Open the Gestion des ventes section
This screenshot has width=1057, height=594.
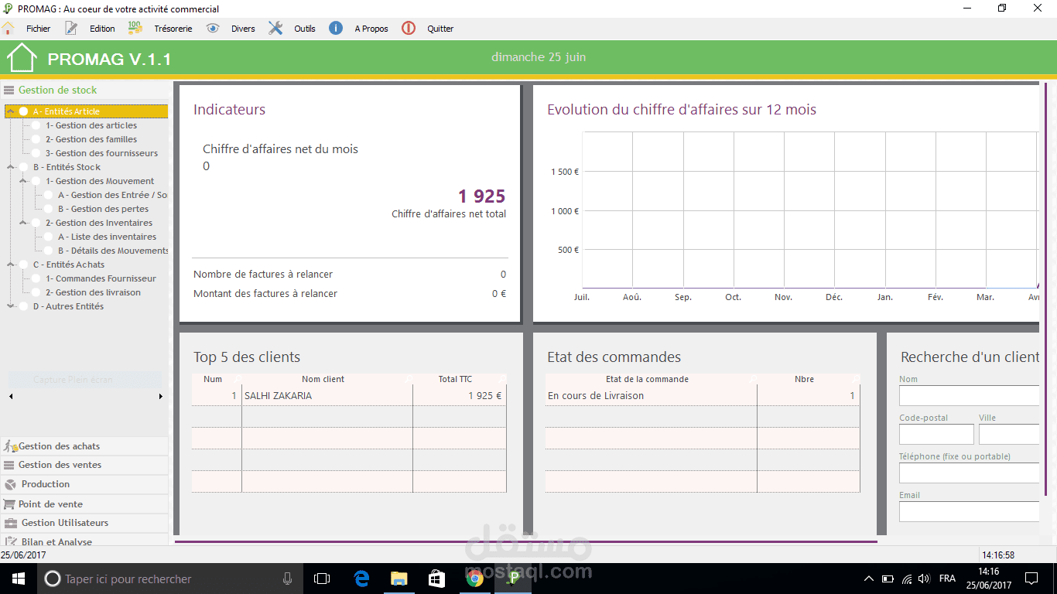pos(84,465)
